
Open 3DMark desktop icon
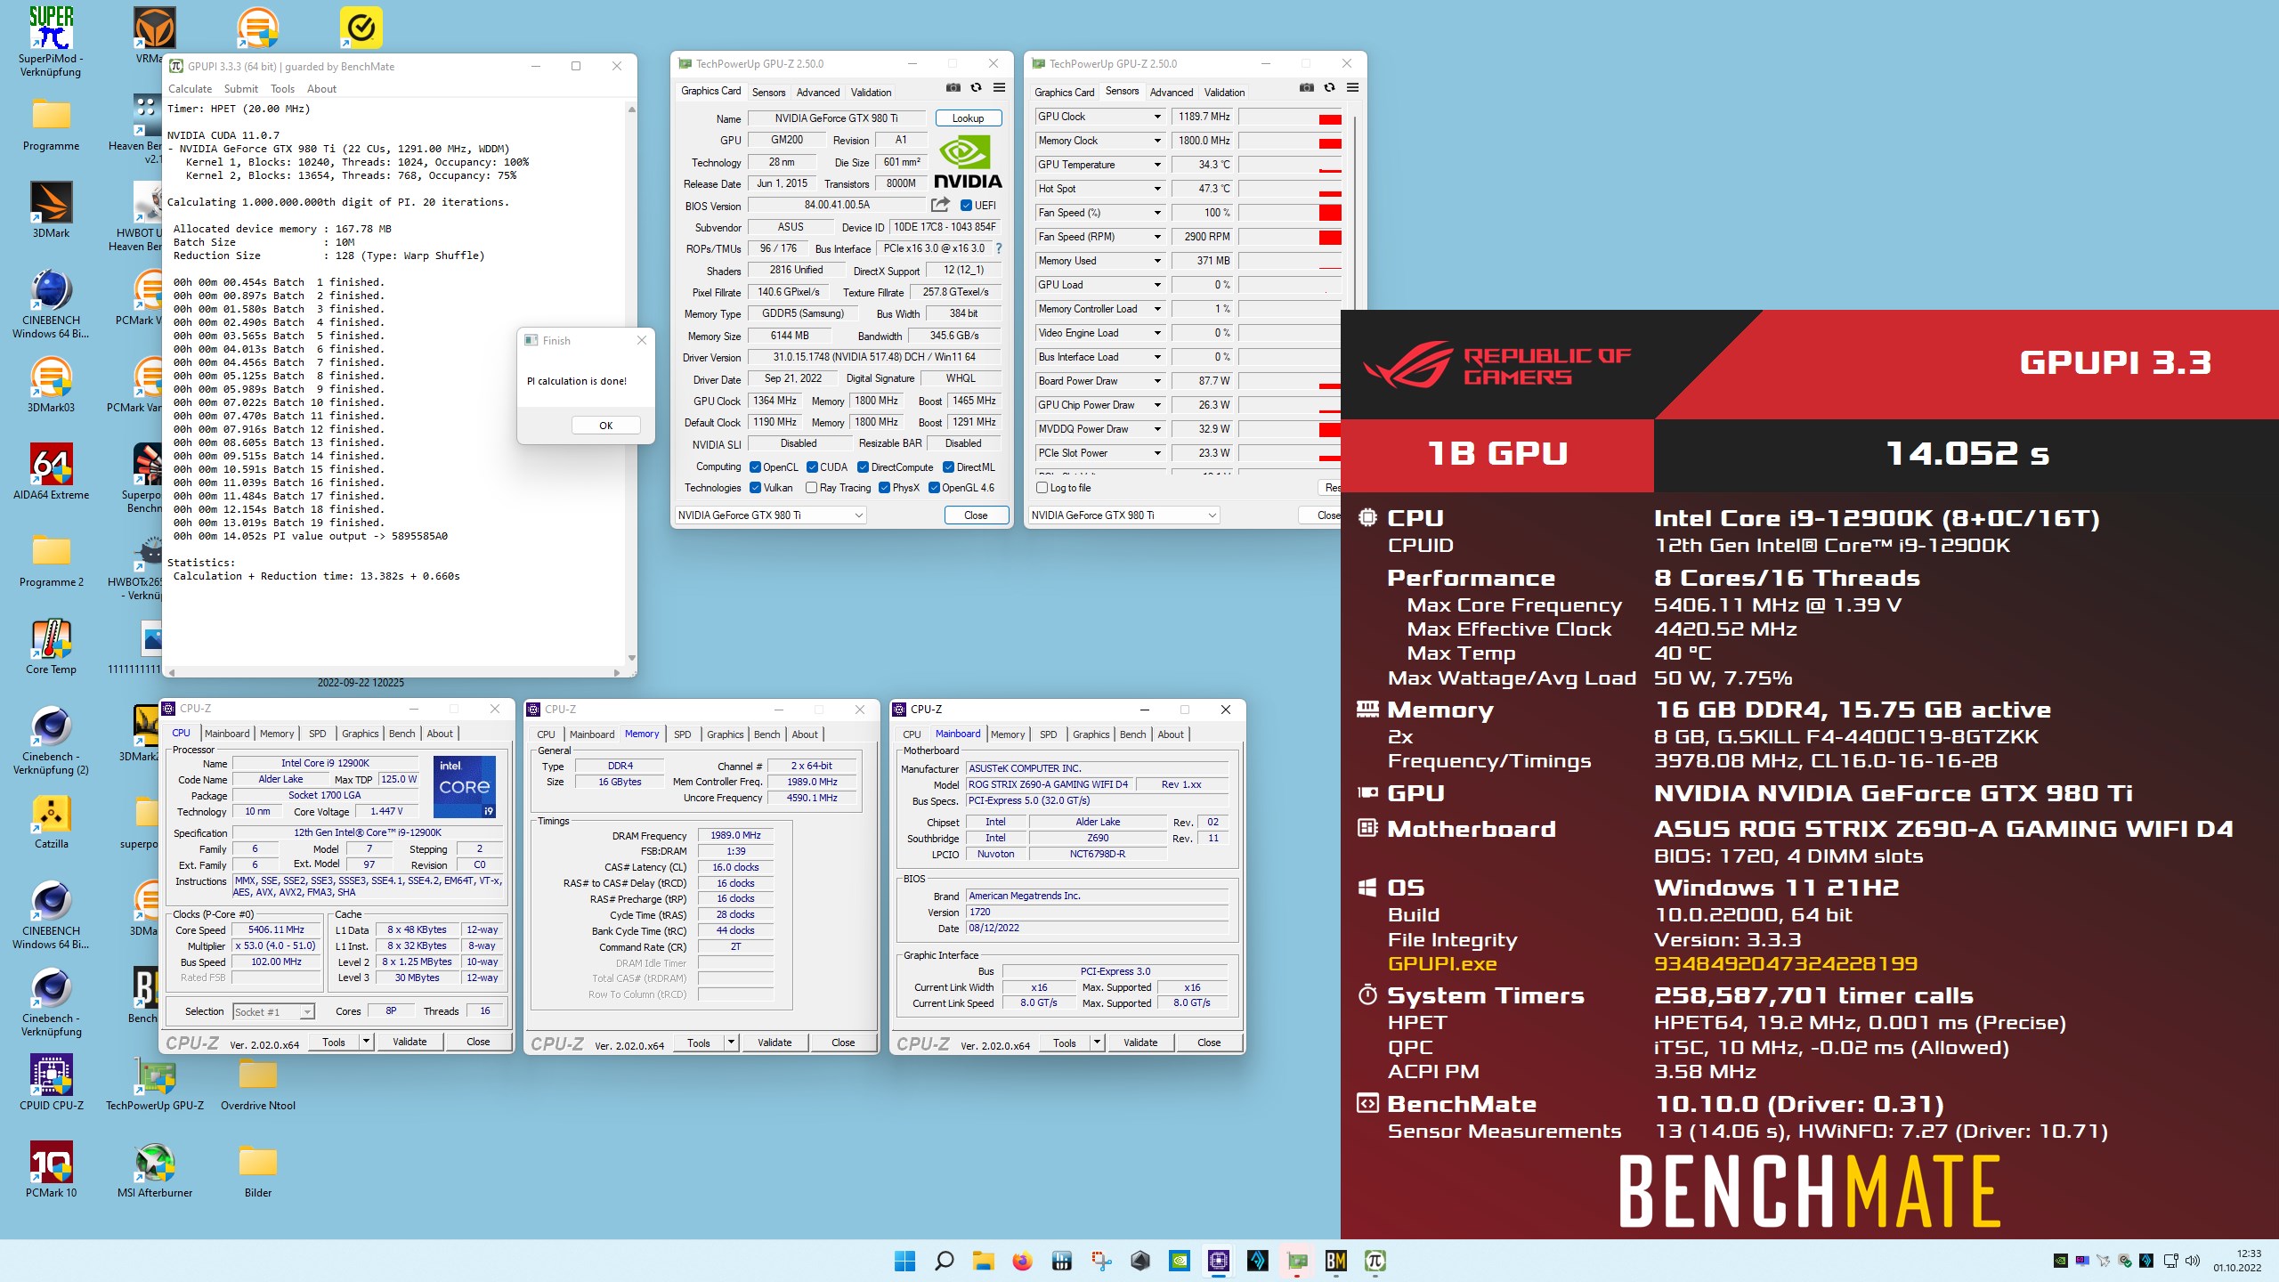coord(51,210)
